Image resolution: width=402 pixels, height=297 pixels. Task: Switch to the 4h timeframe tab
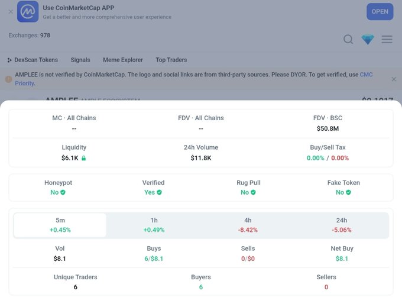point(248,225)
